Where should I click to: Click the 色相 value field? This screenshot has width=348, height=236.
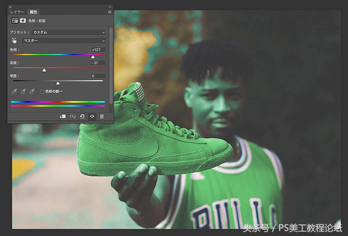[x=98, y=50]
